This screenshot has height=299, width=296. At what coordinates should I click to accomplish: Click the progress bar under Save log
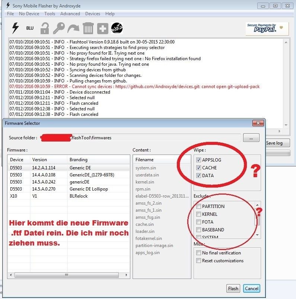(278, 153)
